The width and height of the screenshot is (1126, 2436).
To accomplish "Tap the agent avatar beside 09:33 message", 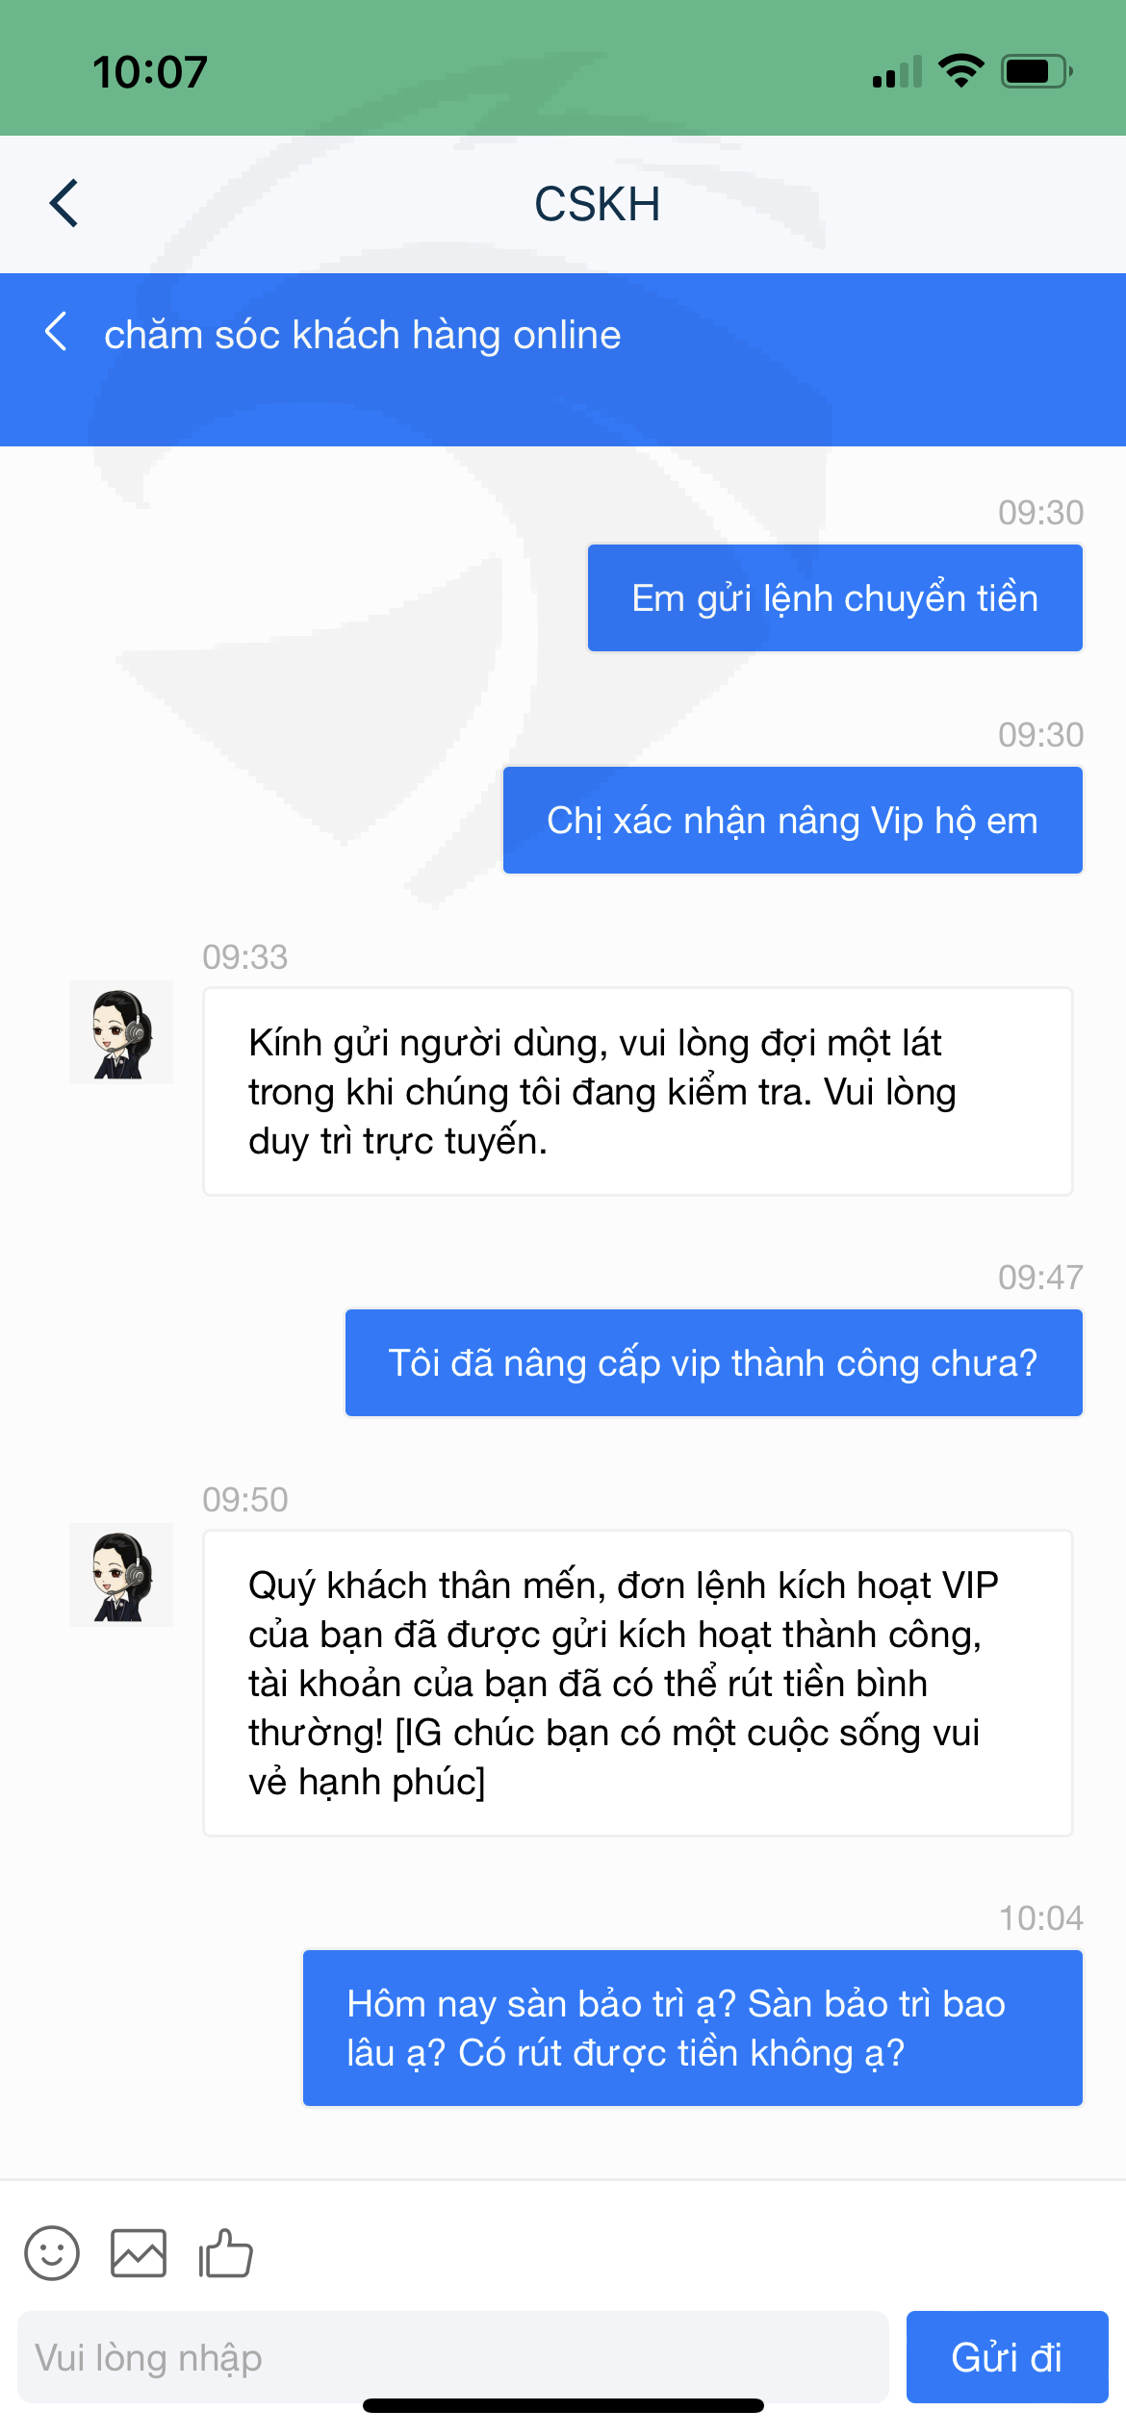I will 121,1032.
